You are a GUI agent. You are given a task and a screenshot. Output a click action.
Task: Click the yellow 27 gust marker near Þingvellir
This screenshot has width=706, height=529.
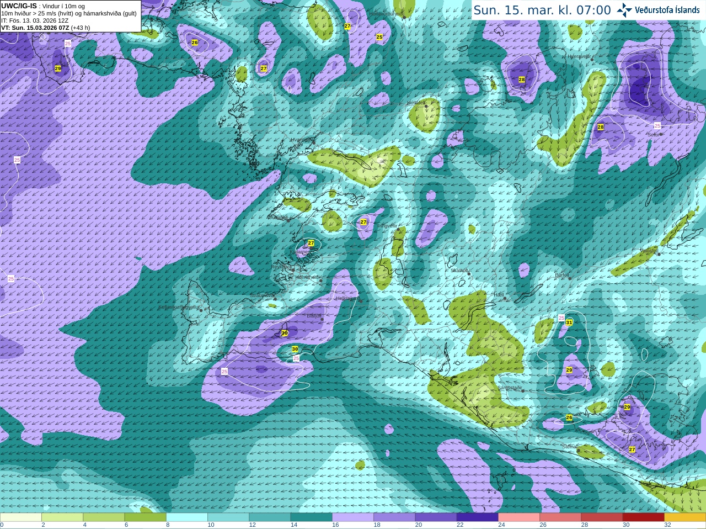(x=363, y=222)
